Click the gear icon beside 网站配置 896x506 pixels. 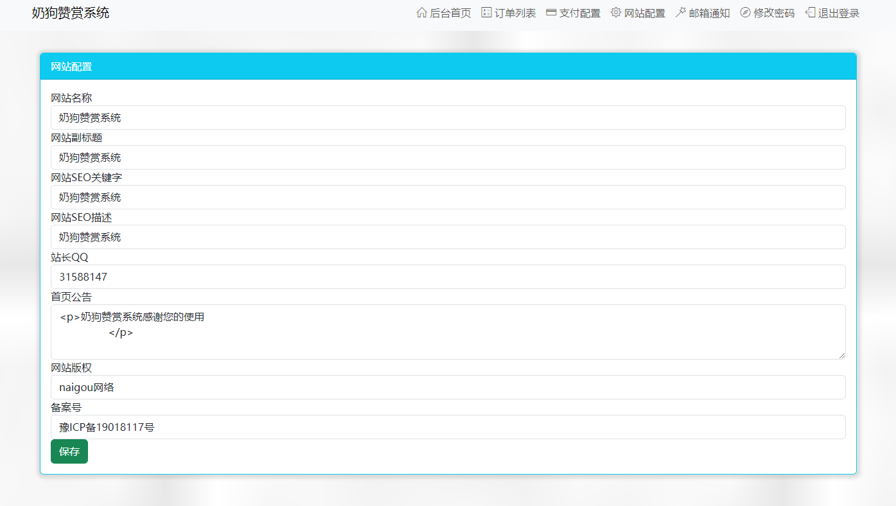[x=614, y=12]
